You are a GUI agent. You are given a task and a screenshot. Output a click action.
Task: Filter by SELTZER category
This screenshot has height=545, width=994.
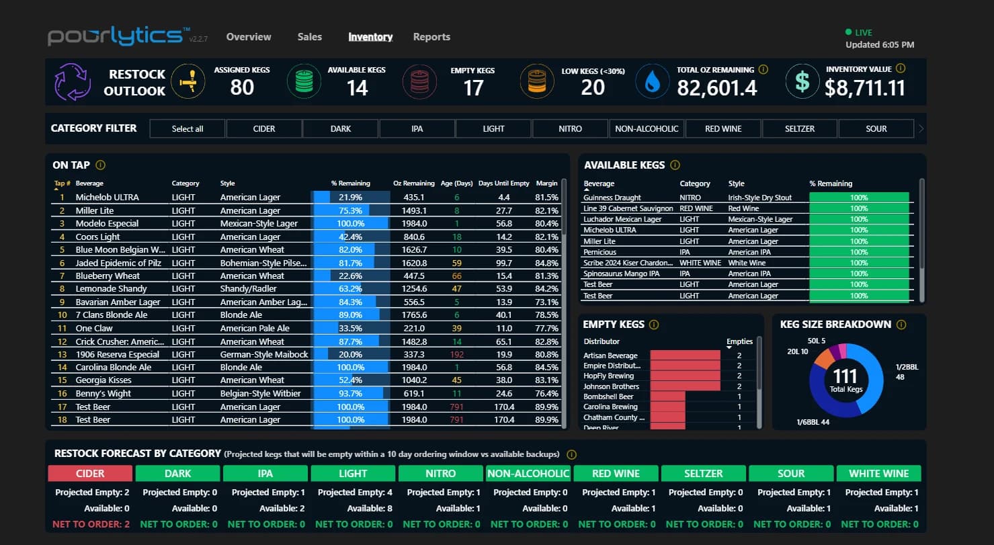(x=800, y=128)
